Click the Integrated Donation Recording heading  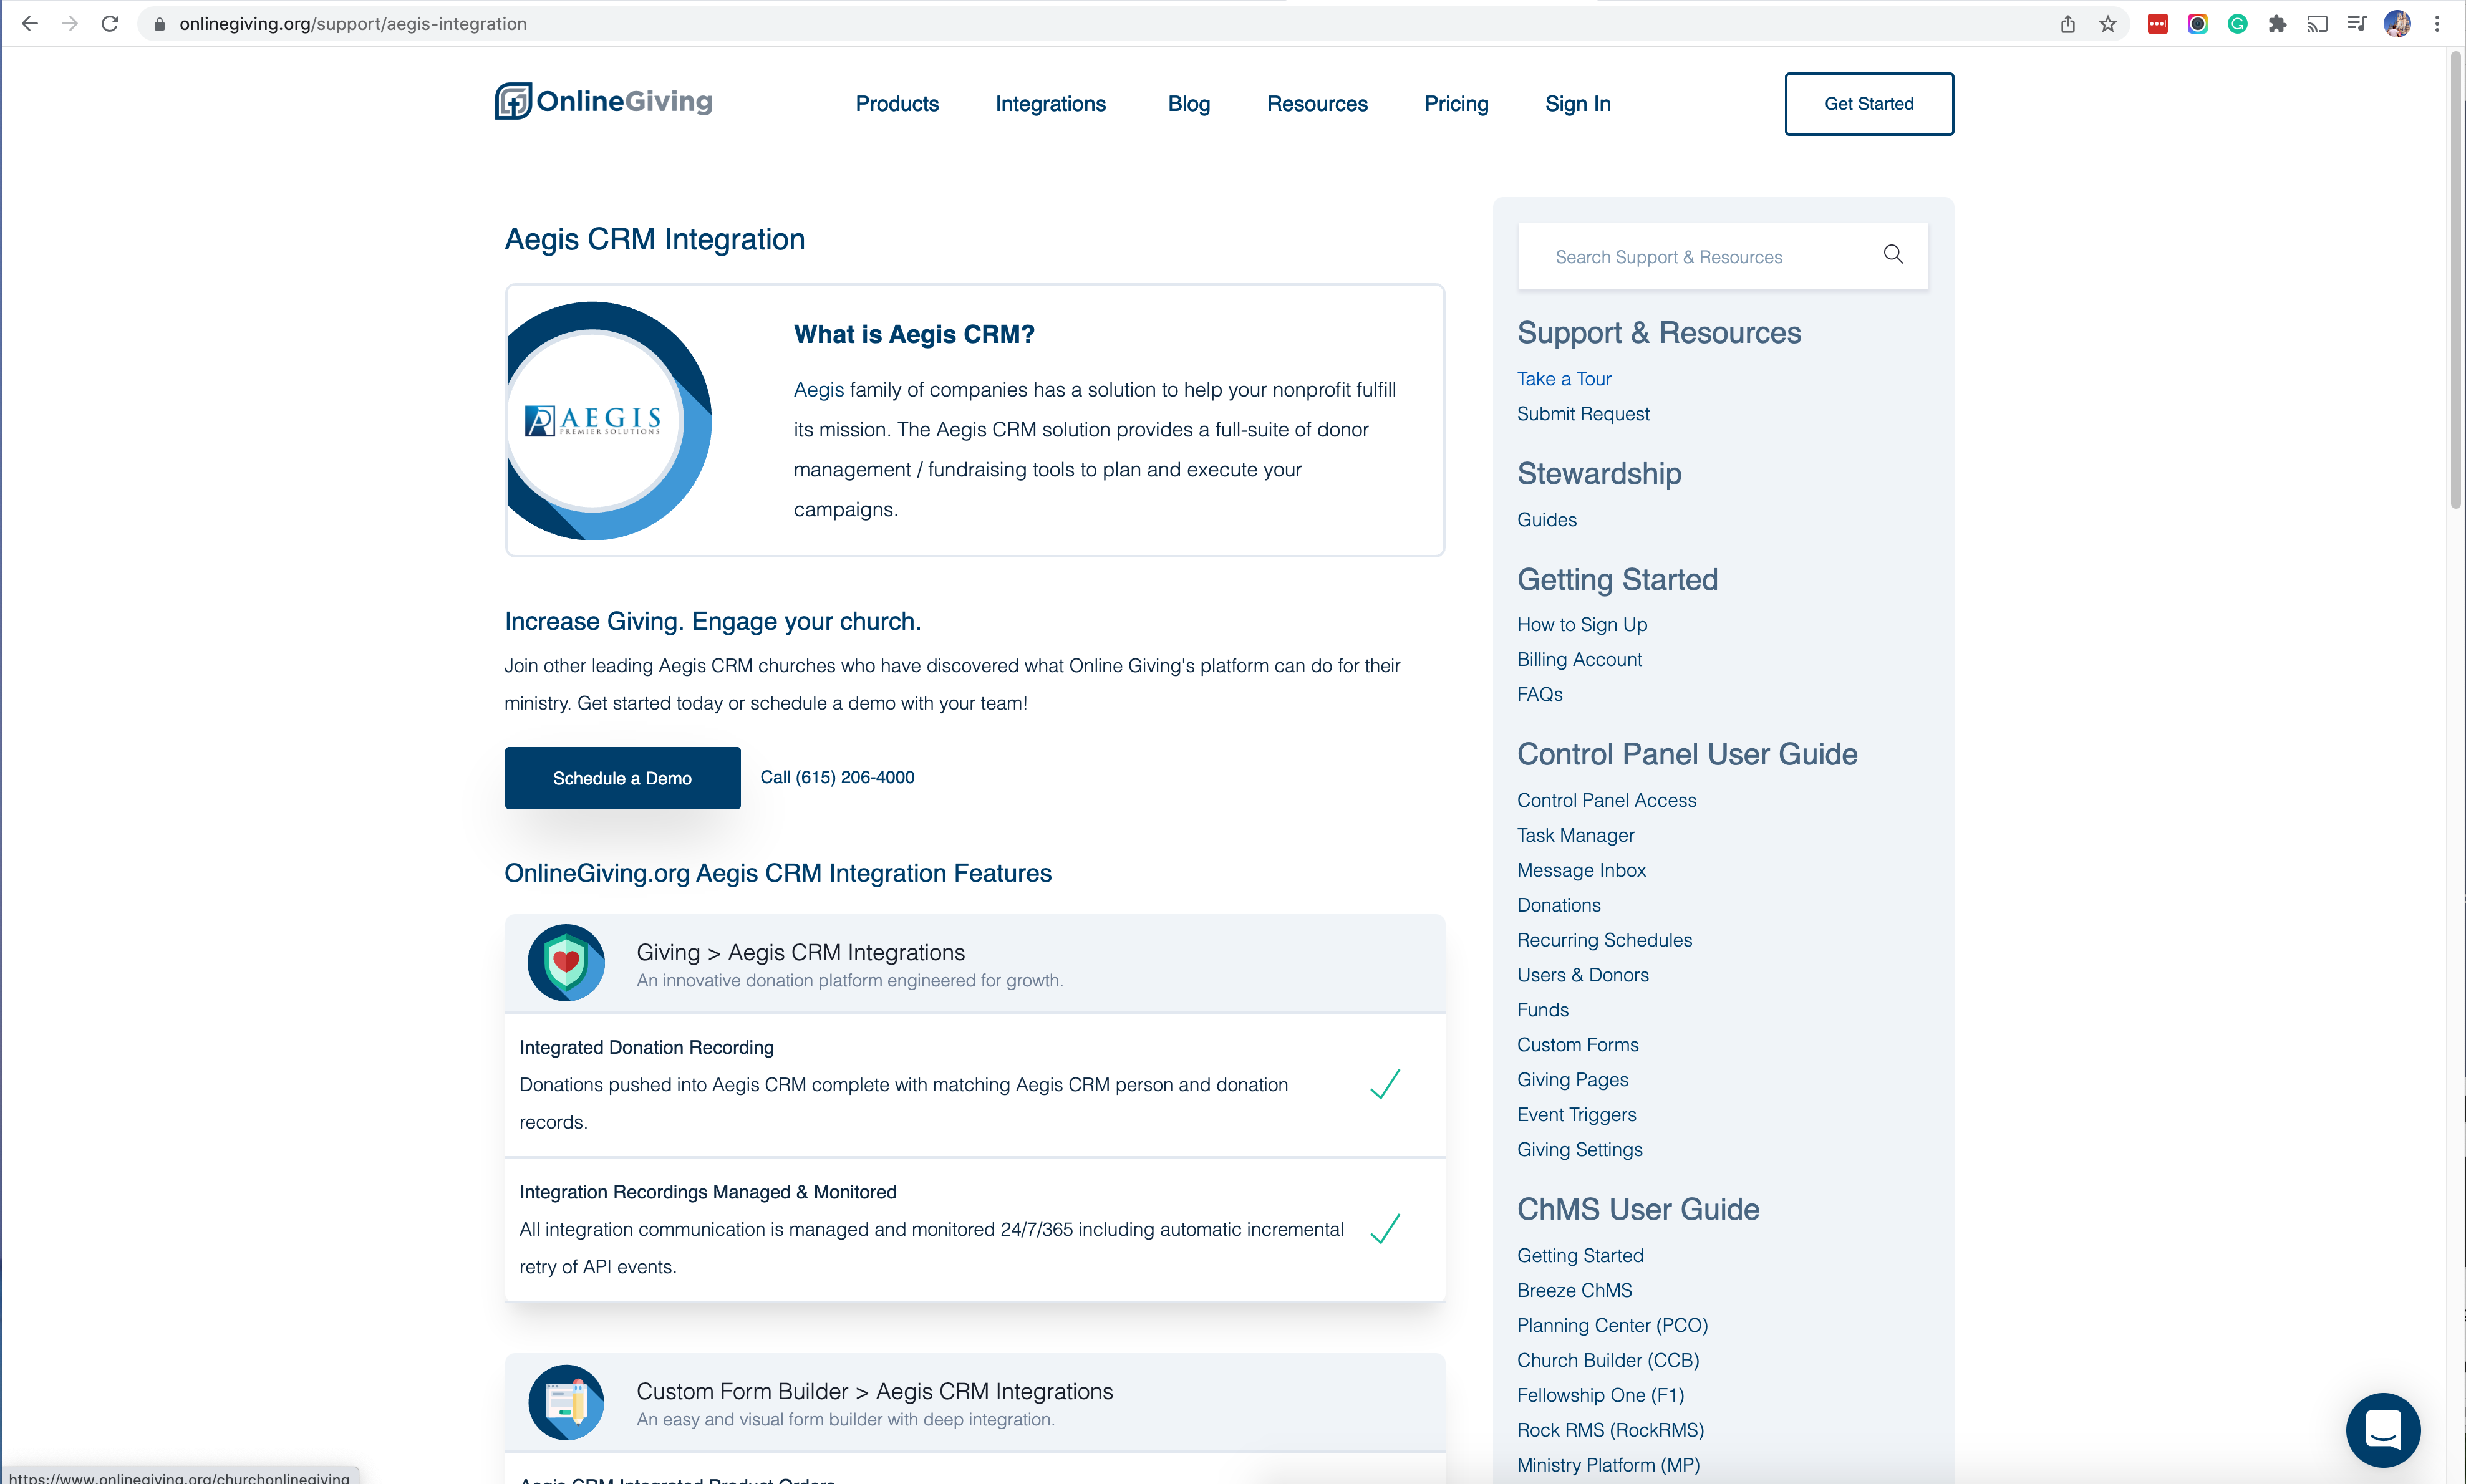point(646,1047)
